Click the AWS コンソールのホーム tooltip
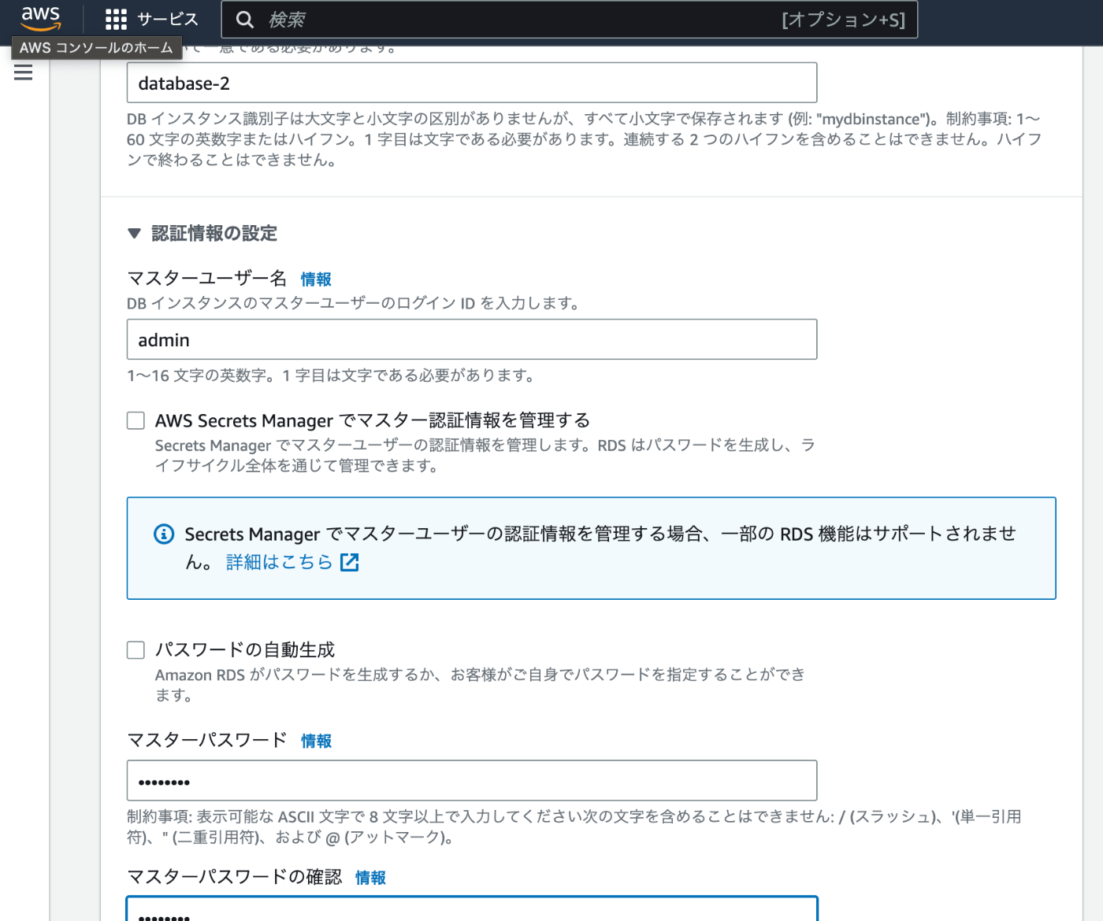The image size is (1103, 921). [x=96, y=48]
